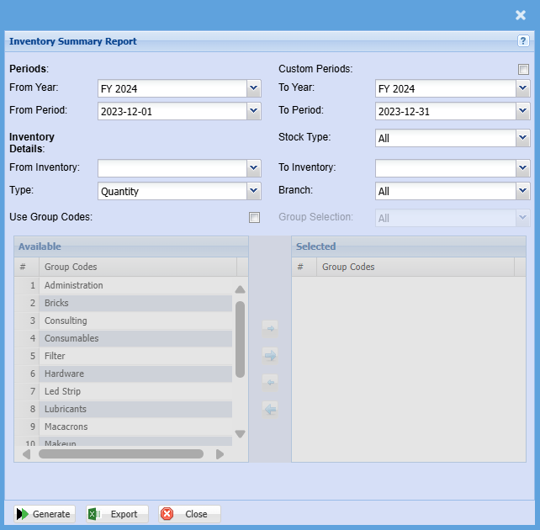This screenshot has width=540, height=530.
Task: Open the From Year dropdown
Action: click(x=254, y=88)
